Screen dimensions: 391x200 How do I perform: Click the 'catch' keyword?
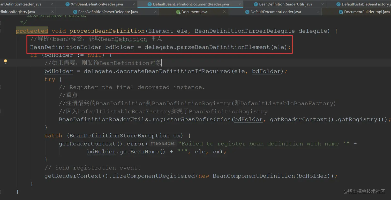click(x=53, y=135)
